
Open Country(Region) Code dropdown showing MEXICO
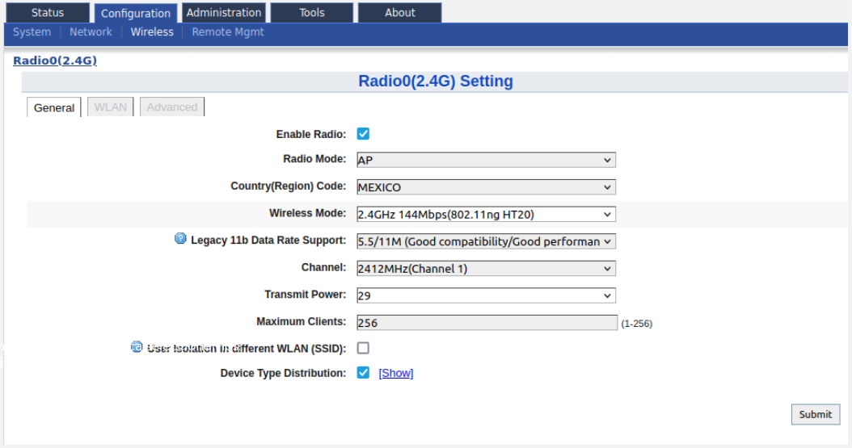point(486,187)
